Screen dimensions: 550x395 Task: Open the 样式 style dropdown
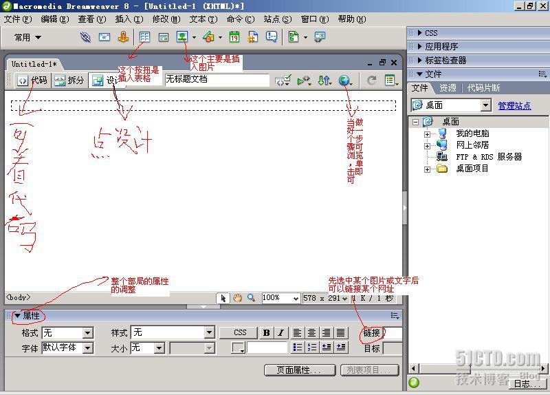click(210, 332)
